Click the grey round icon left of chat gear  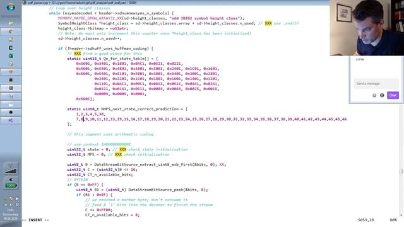pos(374,95)
